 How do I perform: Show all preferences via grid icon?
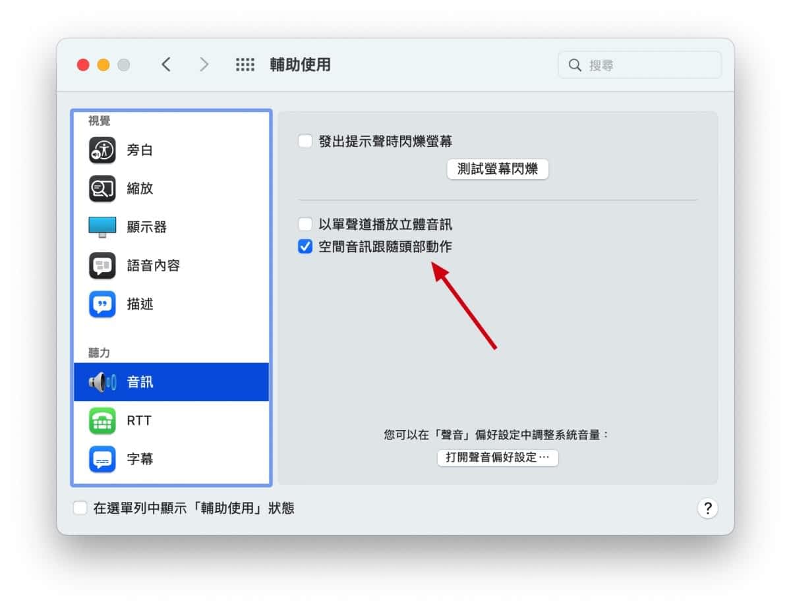click(245, 65)
